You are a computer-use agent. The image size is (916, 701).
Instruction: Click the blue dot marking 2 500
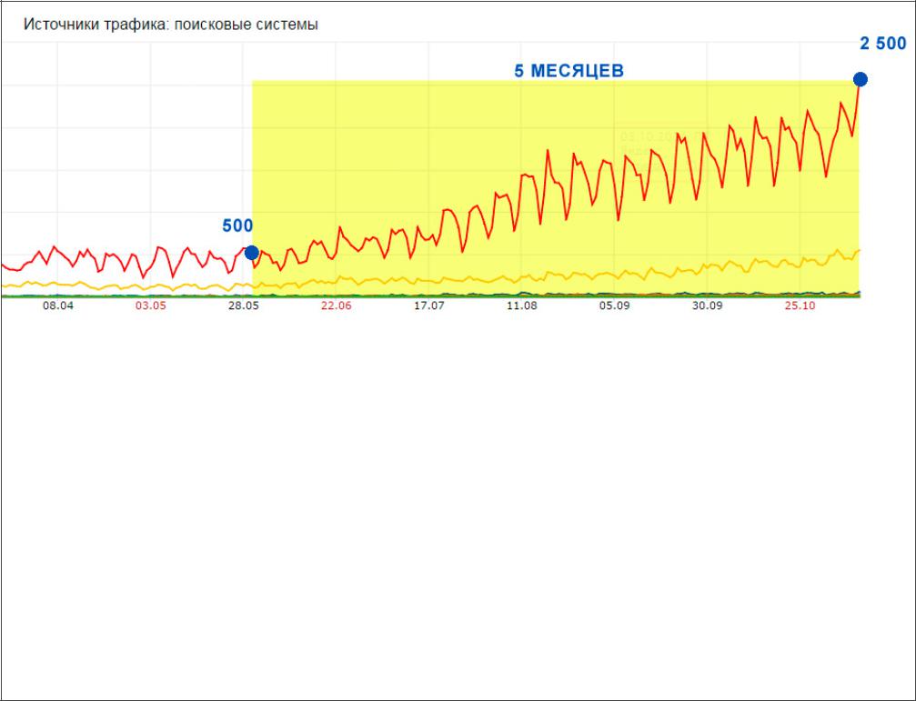[860, 79]
